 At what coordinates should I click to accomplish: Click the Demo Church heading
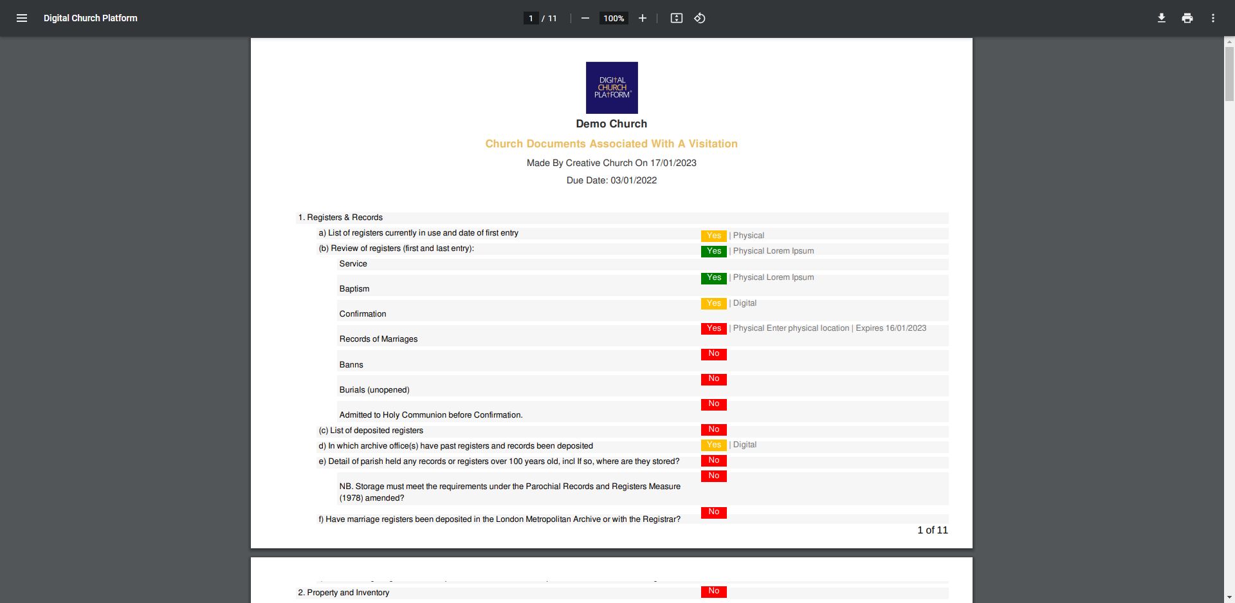coord(612,124)
